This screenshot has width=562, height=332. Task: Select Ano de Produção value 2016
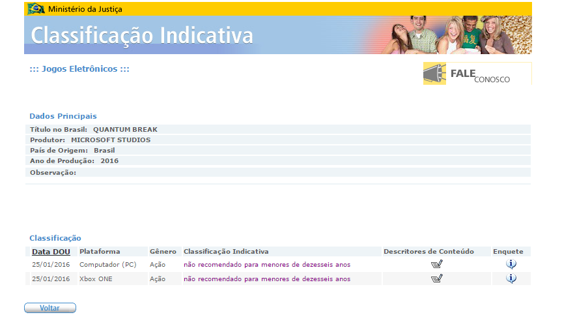109,161
